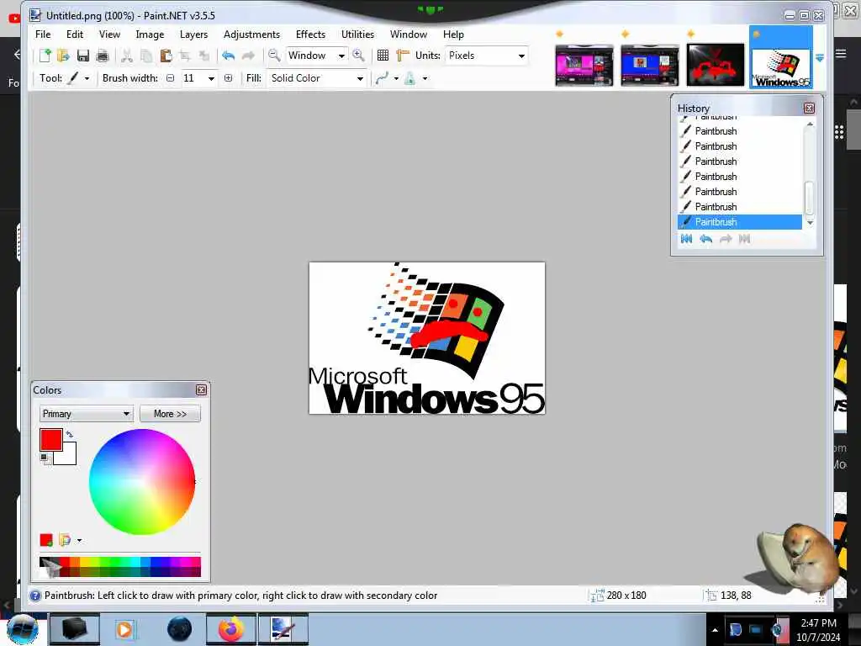
Task: Switch to the pink image thumbnail
Action: pyautogui.click(x=584, y=66)
